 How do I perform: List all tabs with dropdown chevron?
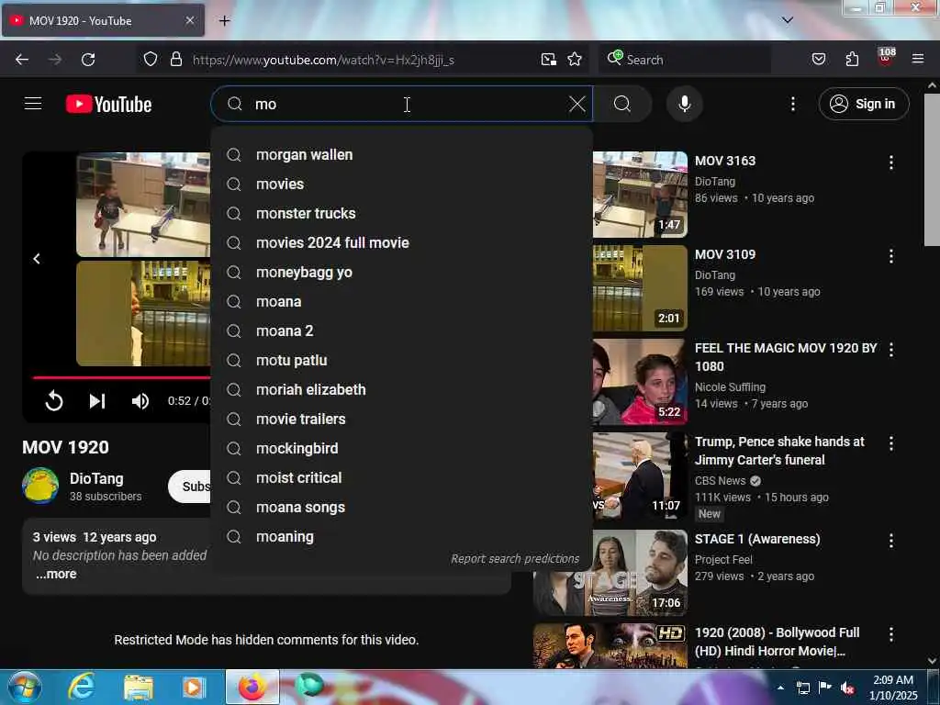[788, 20]
